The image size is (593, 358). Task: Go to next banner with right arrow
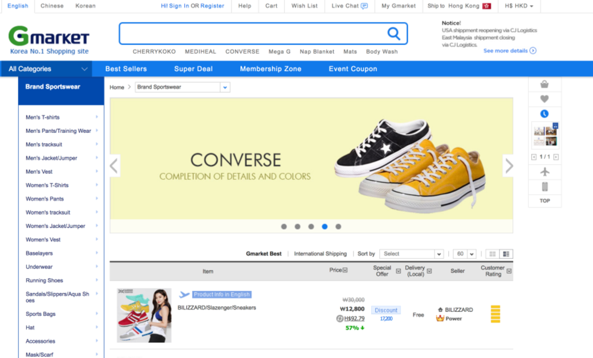(x=509, y=165)
